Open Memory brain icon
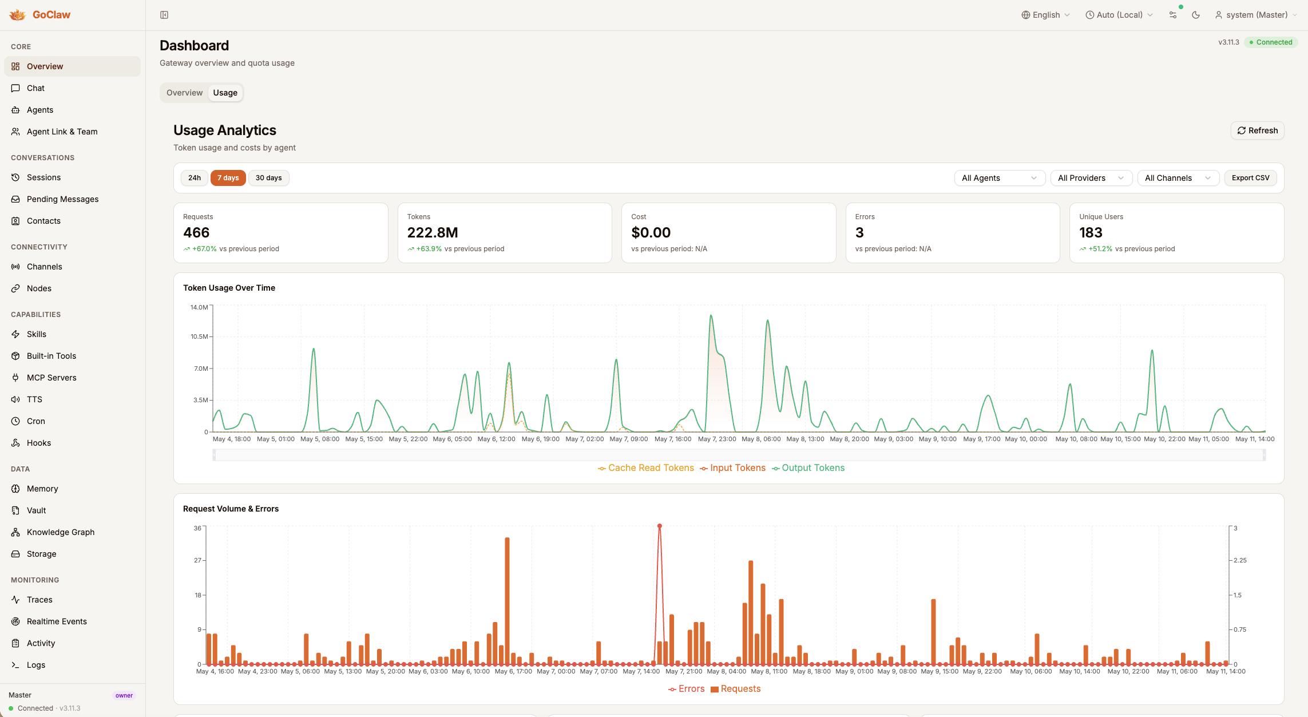Screen dimensions: 1308x717 tap(15, 489)
